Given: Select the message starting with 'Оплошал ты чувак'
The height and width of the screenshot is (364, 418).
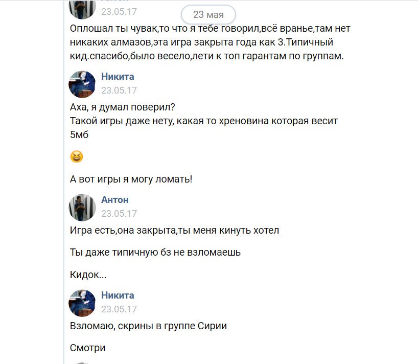Looking at the screenshot, I should click(210, 42).
